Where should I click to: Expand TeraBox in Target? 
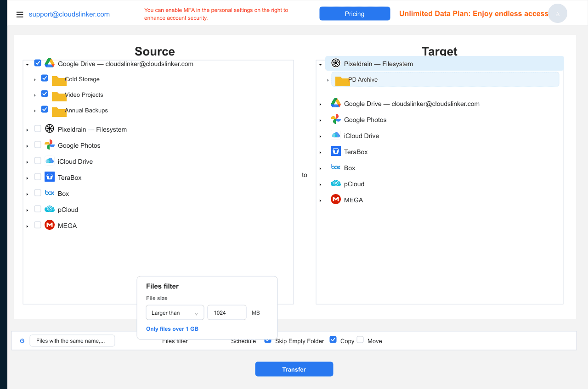pos(320,152)
